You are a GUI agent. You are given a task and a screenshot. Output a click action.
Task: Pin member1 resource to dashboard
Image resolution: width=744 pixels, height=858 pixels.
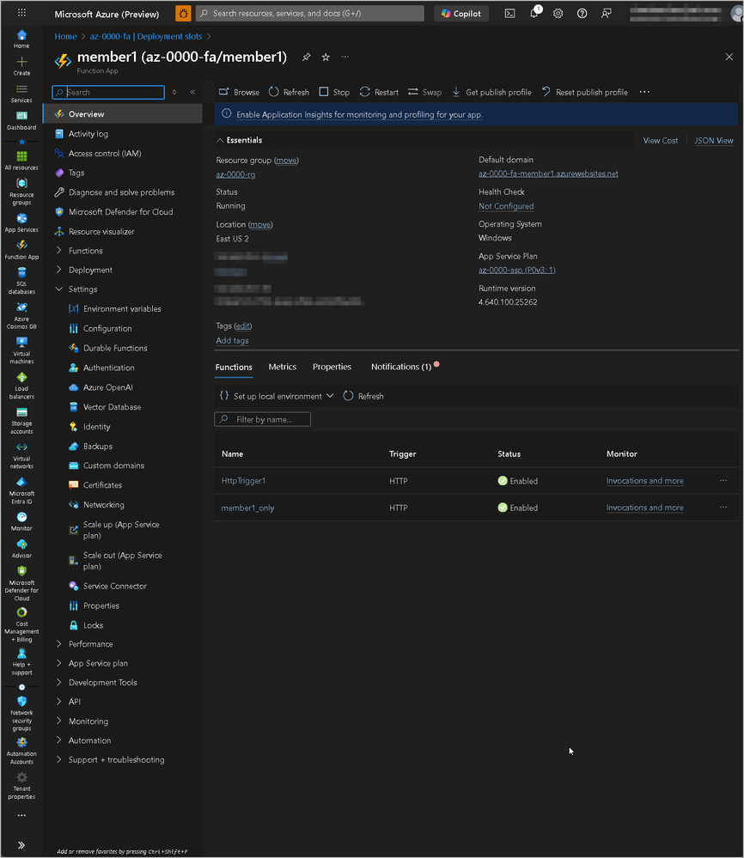(306, 57)
